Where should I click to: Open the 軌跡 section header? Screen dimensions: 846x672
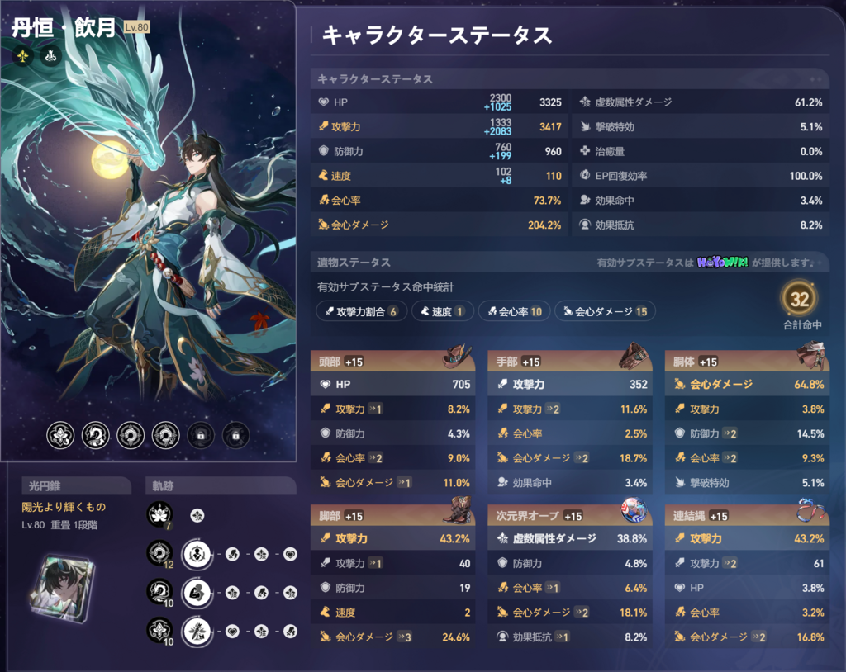(x=221, y=486)
